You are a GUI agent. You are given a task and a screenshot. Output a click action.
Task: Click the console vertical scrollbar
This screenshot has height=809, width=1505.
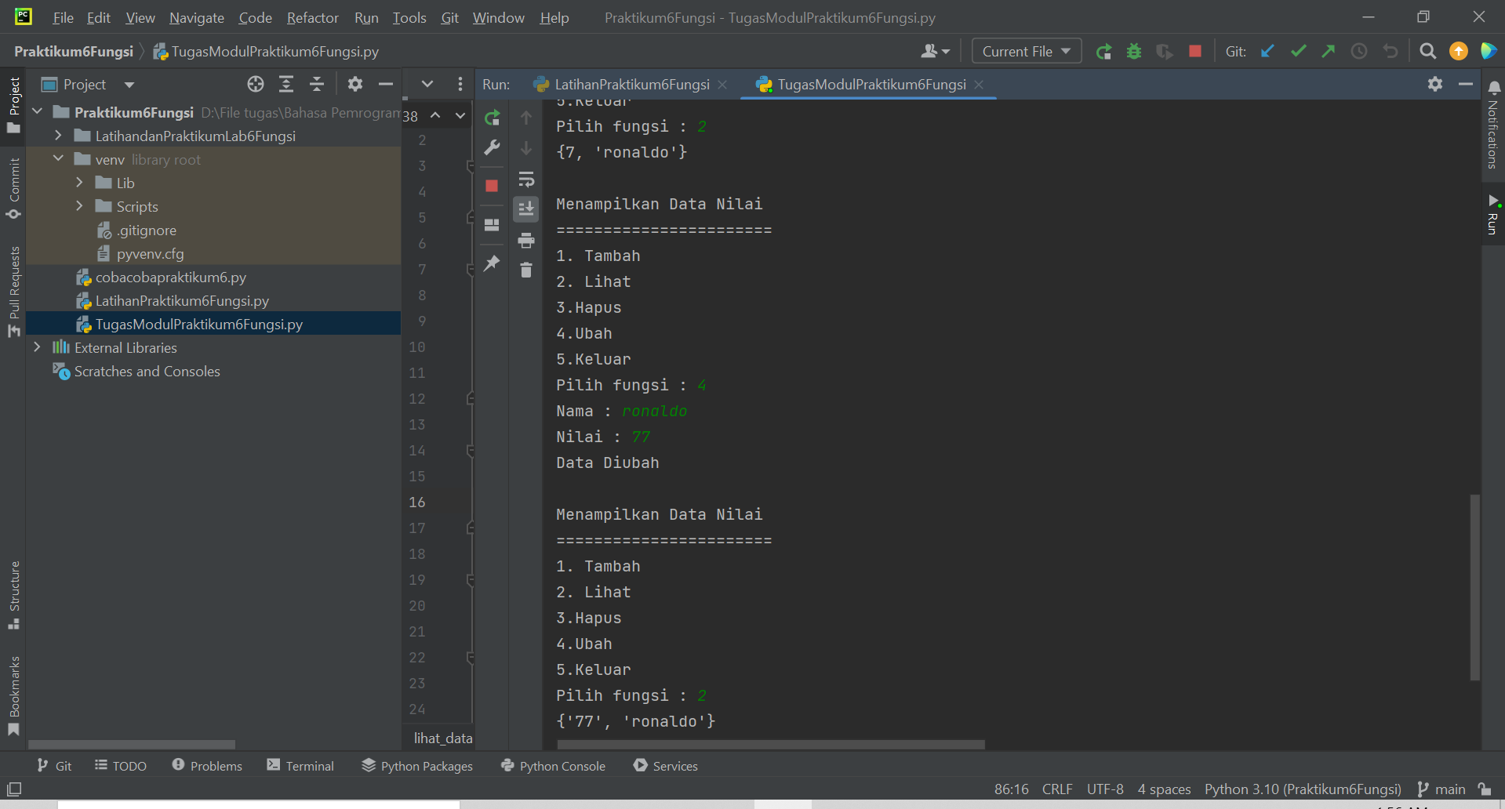click(1474, 586)
